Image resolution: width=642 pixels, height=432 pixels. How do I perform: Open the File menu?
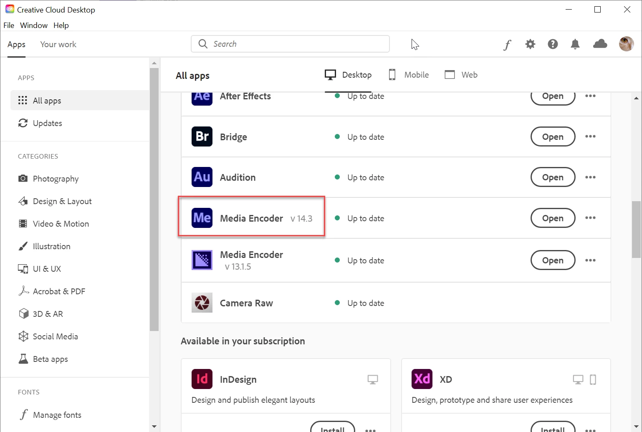(9, 25)
